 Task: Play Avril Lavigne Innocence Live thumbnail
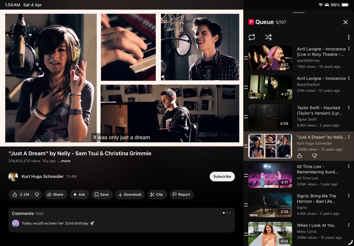point(270,58)
